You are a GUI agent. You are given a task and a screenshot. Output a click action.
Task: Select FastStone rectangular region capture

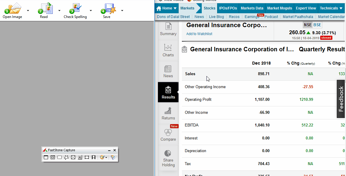[x=59, y=157]
